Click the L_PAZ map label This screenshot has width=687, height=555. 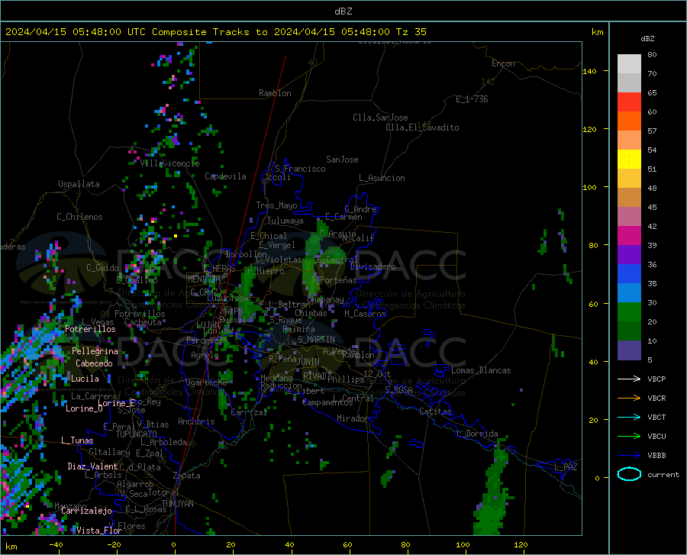tap(566, 467)
